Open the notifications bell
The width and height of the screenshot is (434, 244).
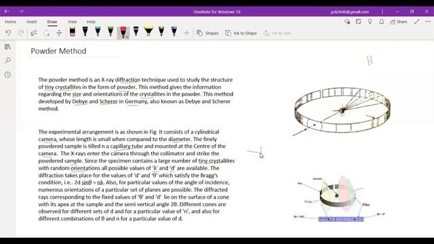point(381,22)
